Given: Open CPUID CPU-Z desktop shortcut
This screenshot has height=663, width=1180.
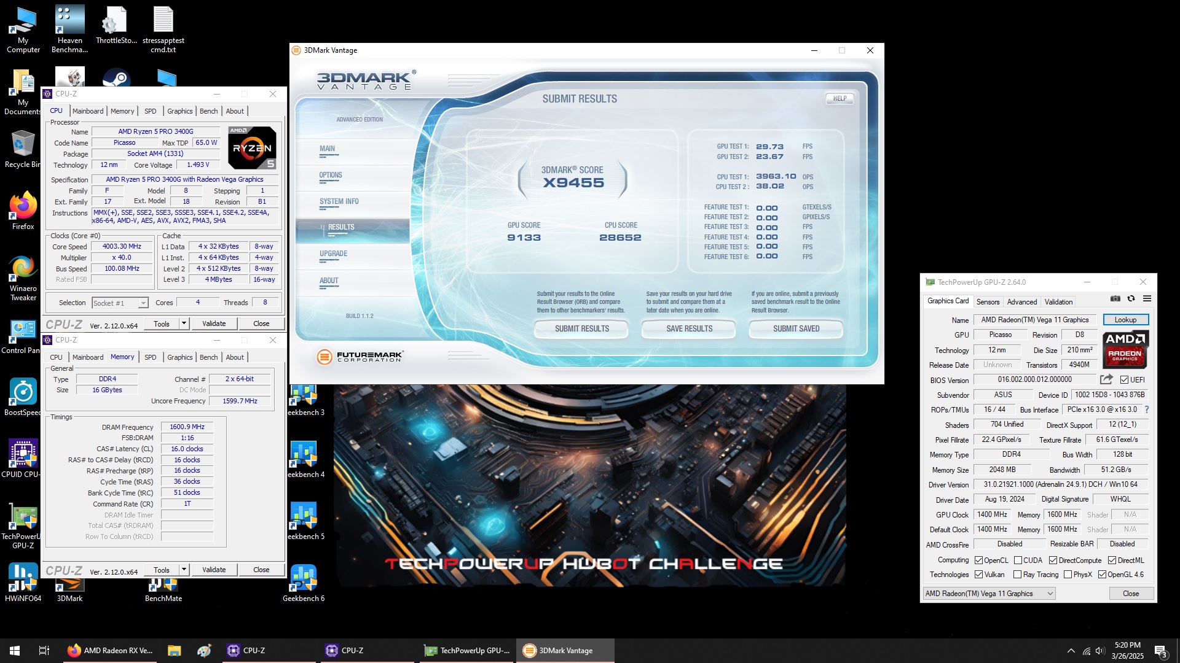Looking at the screenshot, I should point(23,459).
